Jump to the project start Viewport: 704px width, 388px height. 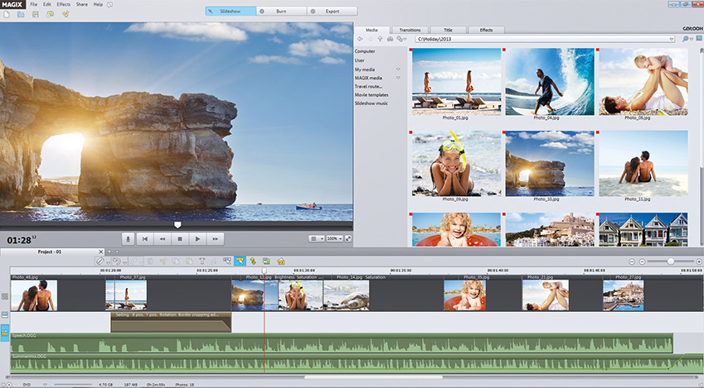(x=144, y=239)
